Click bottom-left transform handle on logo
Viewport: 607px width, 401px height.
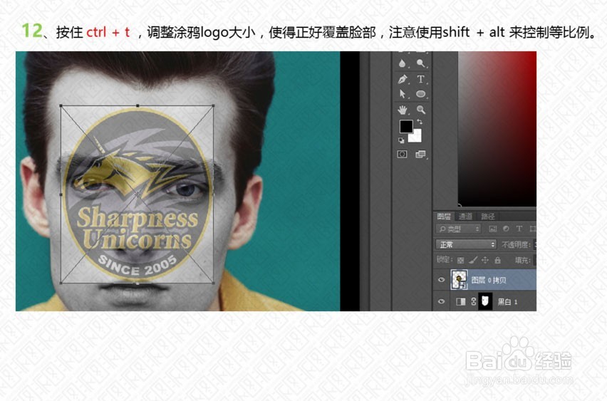pos(61,283)
